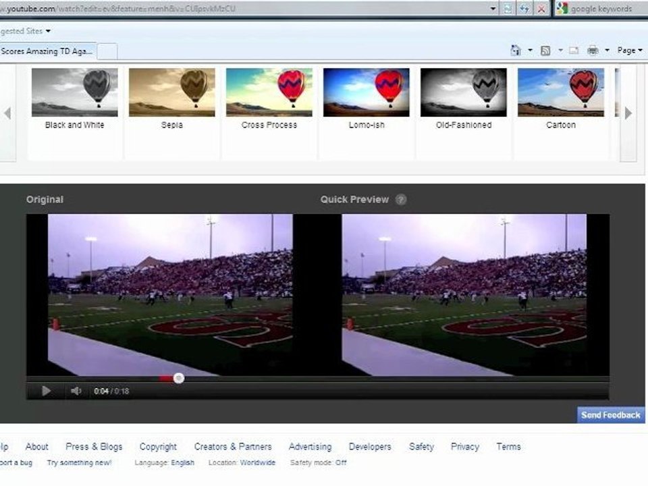Click the red stop loading X icon
This screenshot has width=648, height=486.
pos(541,9)
